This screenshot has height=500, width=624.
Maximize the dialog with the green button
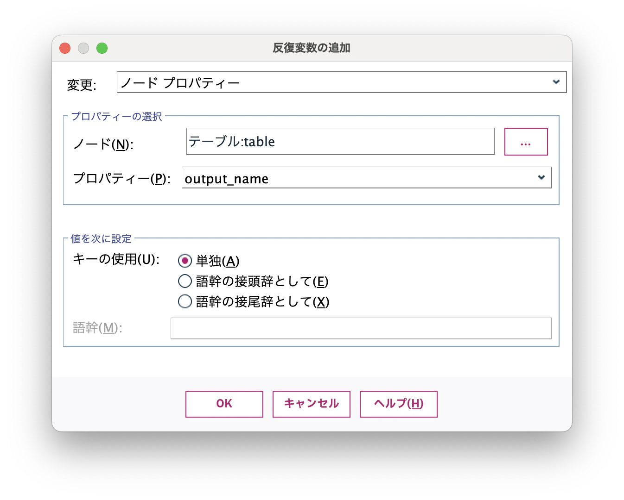coord(102,48)
